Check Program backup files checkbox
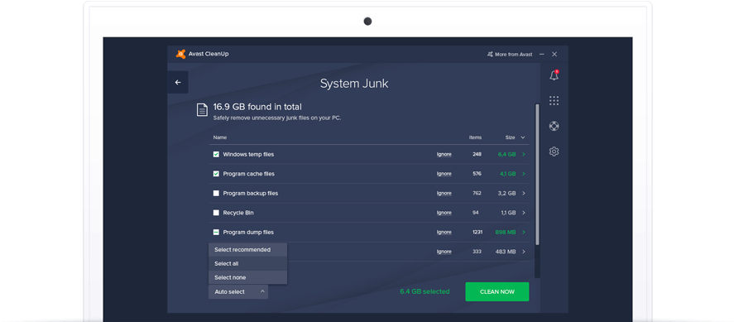Viewport: 734px width, 322px height. click(x=216, y=194)
